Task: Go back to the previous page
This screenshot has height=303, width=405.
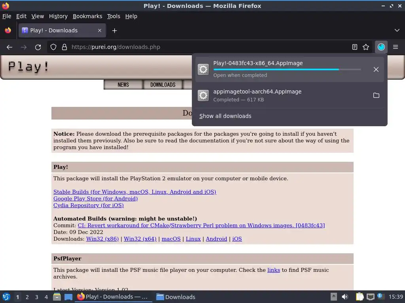Action: (9, 47)
